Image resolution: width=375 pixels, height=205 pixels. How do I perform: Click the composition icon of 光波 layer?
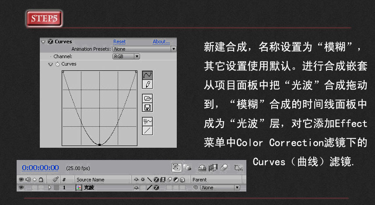[x=78, y=188]
